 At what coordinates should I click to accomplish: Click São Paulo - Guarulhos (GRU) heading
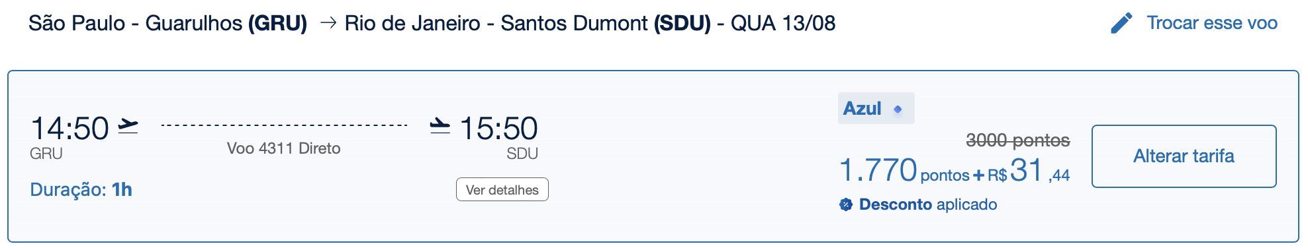(x=167, y=24)
